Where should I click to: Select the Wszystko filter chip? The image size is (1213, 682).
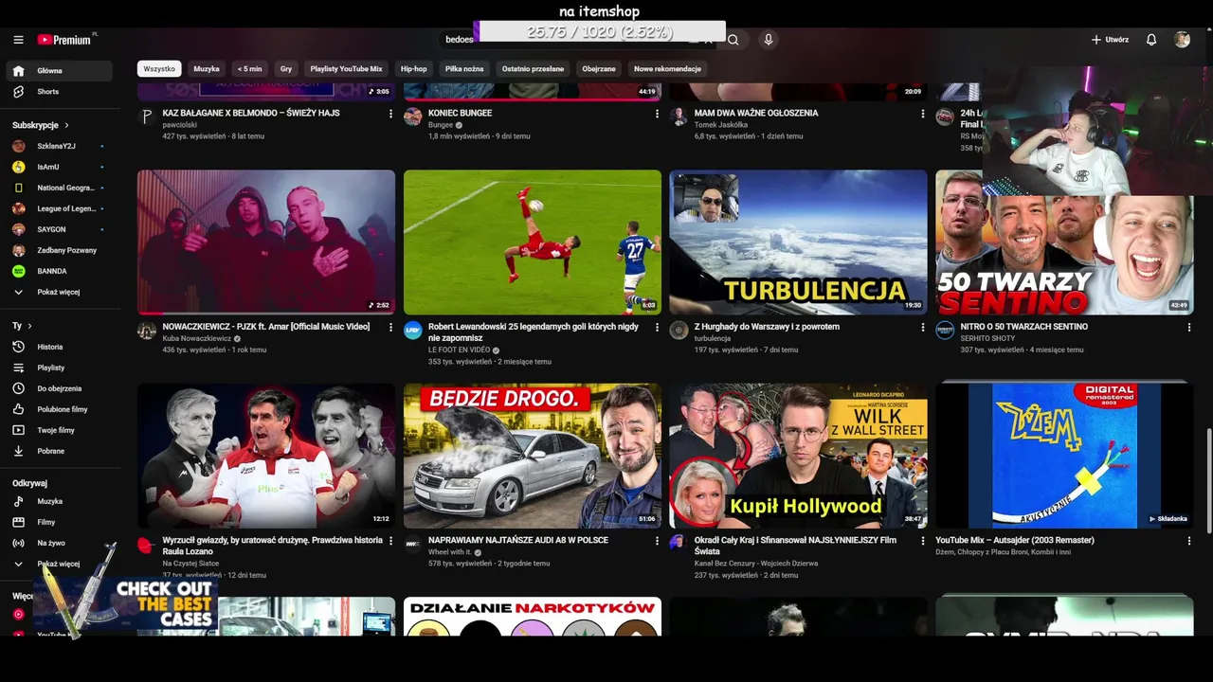click(x=159, y=69)
